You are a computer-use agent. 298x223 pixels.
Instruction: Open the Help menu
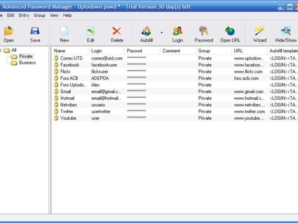point(67,15)
